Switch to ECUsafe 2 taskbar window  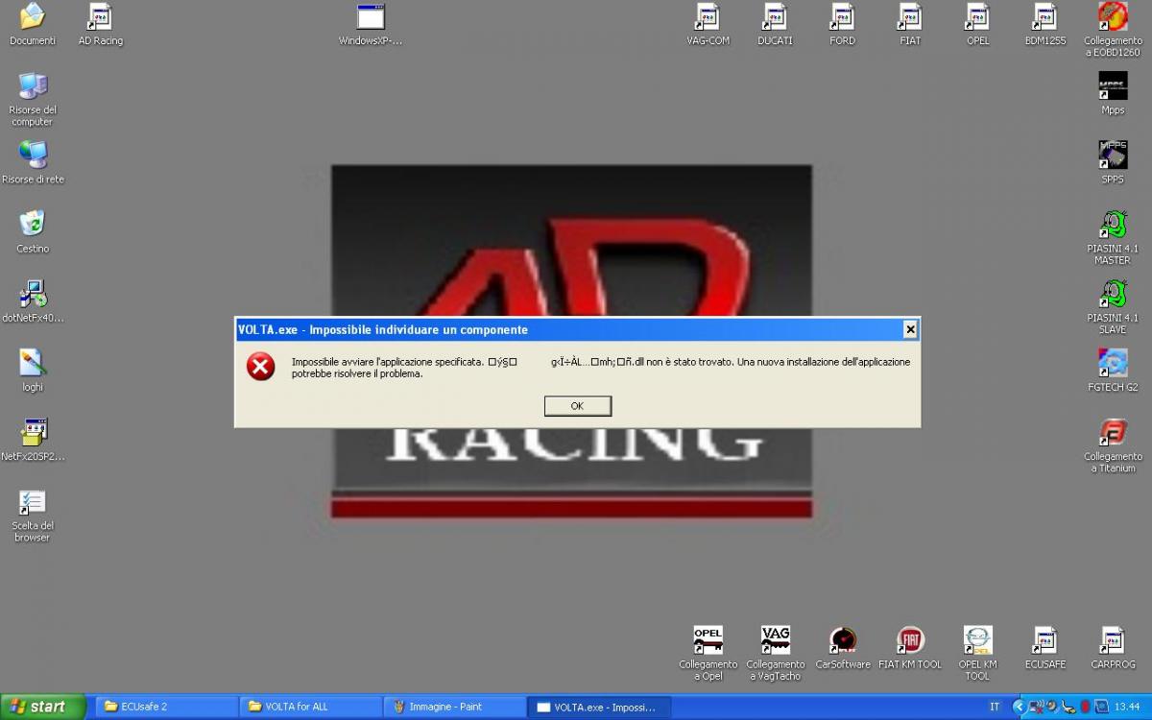click(164, 707)
